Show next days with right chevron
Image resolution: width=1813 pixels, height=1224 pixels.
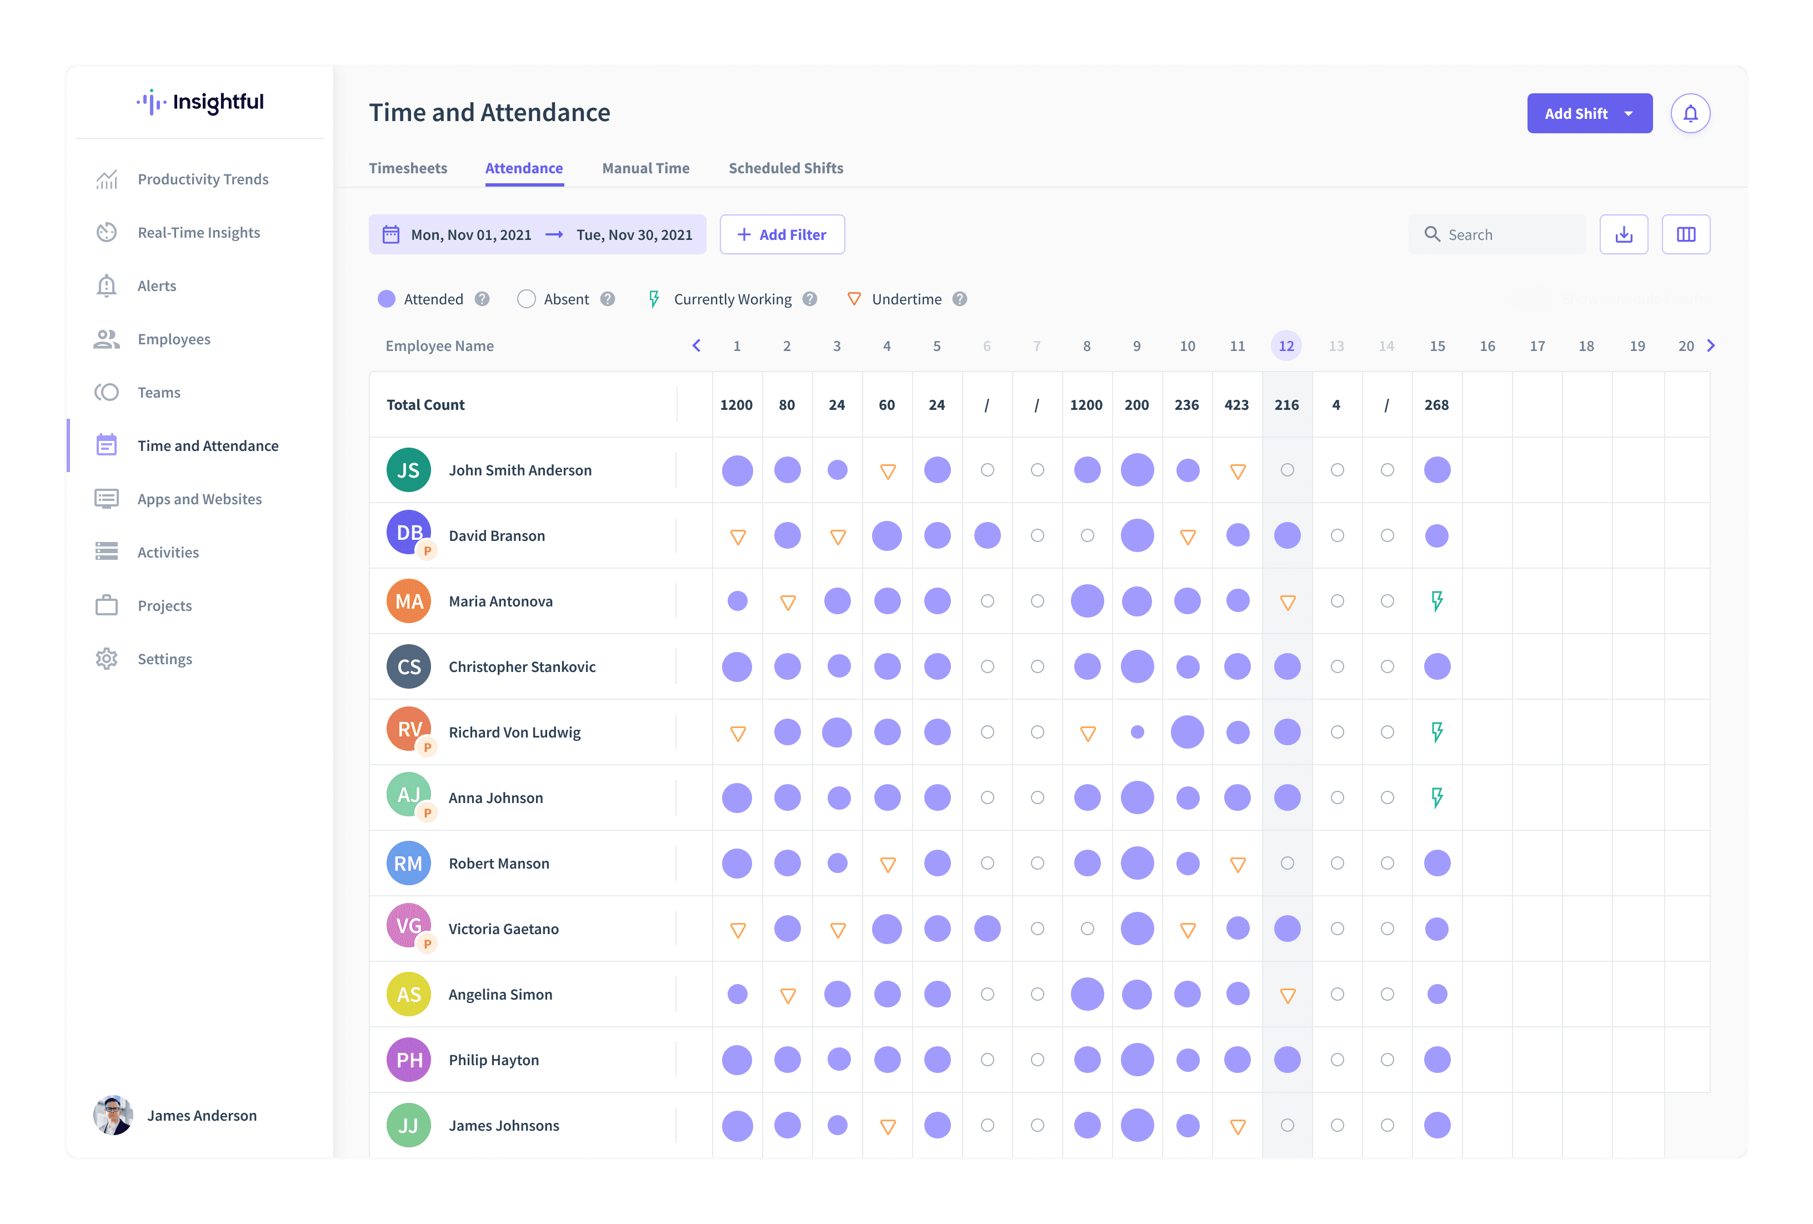tap(1711, 345)
